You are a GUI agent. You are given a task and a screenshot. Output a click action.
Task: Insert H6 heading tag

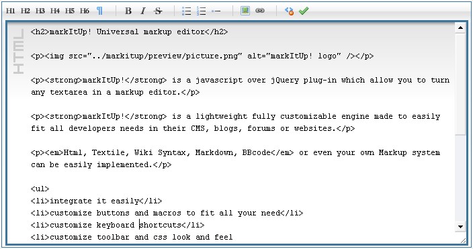click(x=85, y=11)
